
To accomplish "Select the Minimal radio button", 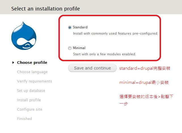I will tap(70, 48).
